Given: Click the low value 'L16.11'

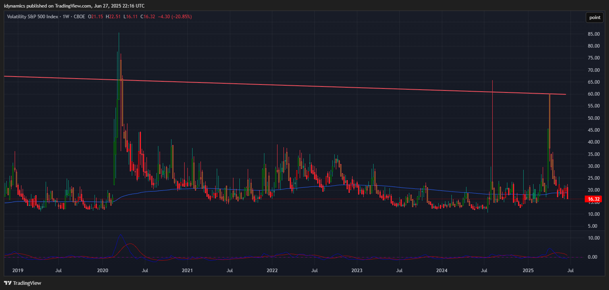Looking at the screenshot, I should (130, 17).
